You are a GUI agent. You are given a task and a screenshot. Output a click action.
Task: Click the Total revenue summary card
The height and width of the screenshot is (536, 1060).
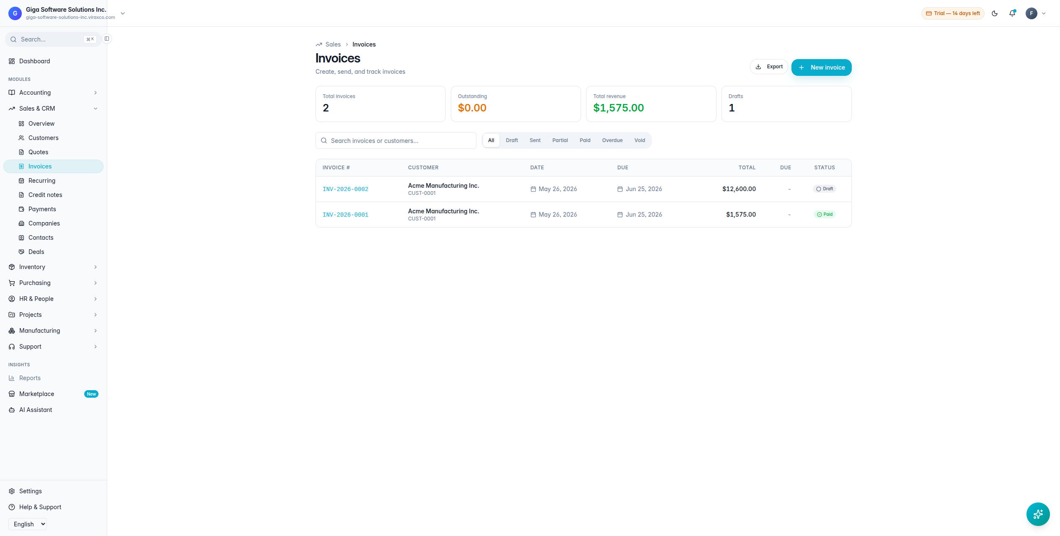point(651,104)
